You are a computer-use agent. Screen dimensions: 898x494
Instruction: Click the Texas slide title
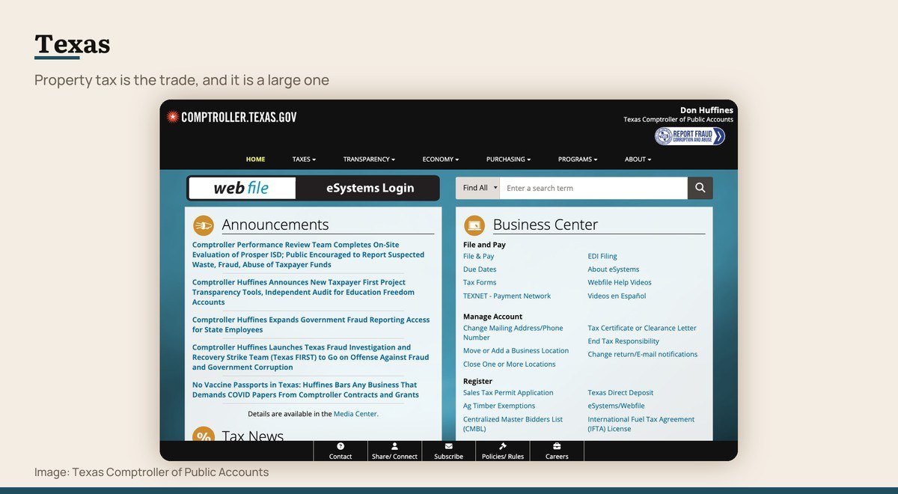(73, 44)
